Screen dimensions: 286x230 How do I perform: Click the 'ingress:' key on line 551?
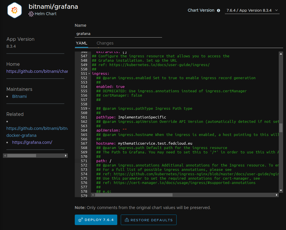[x=100, y=74]
